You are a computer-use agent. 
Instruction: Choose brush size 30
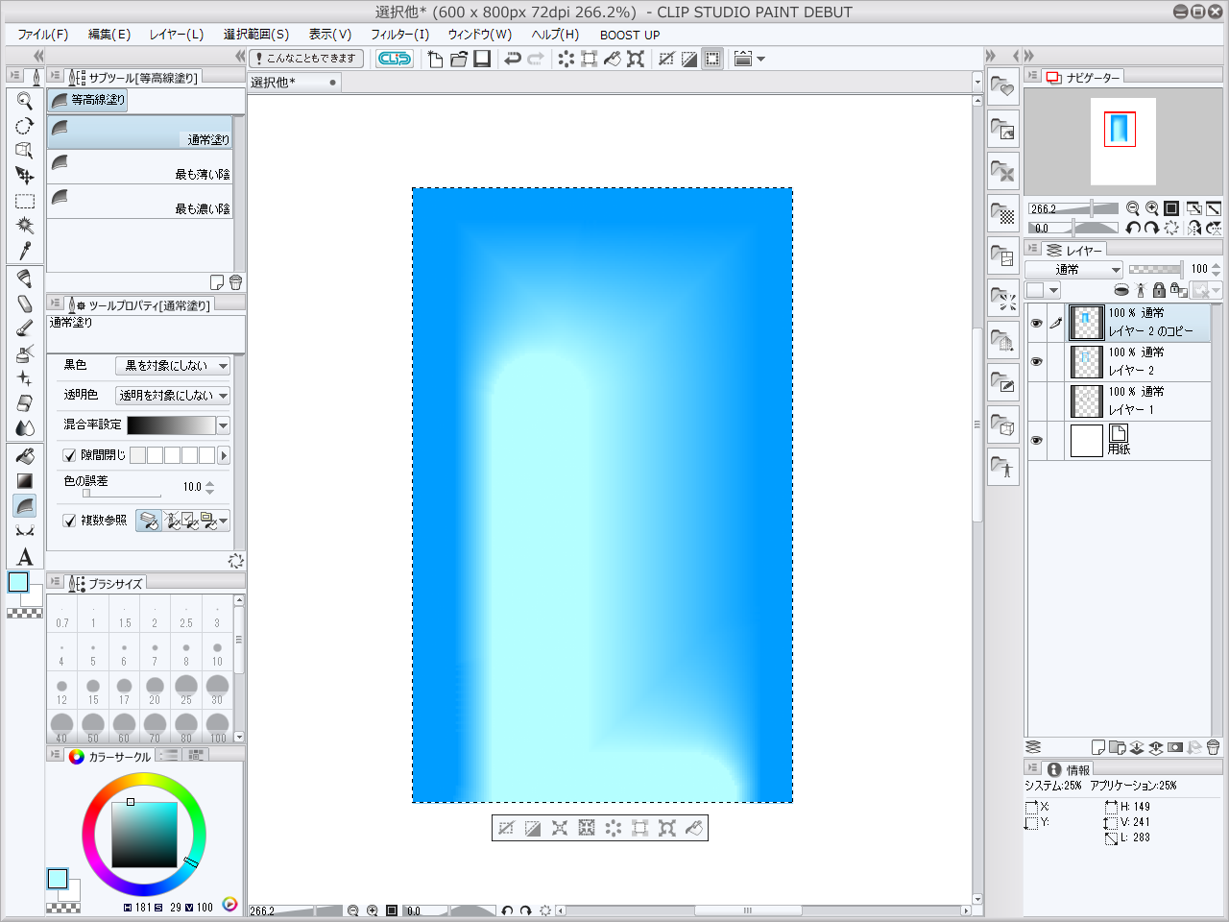click(x=217, y=690)
